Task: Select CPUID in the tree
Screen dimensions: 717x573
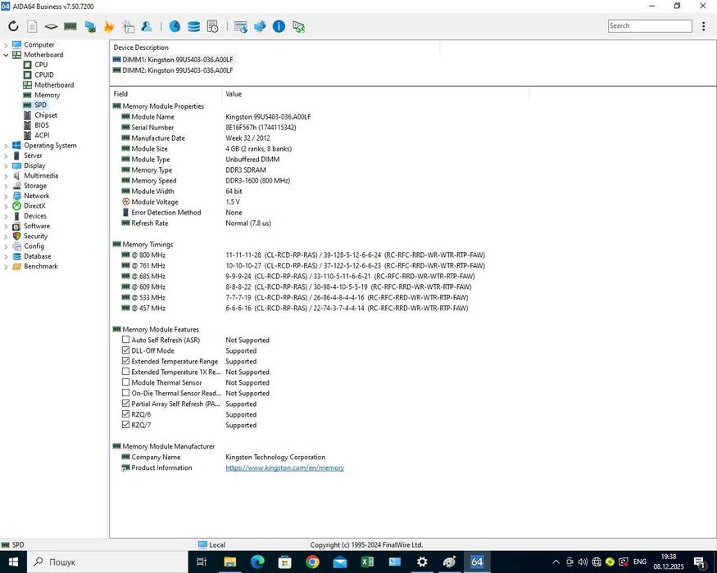Action: click(x=44, y=75)
